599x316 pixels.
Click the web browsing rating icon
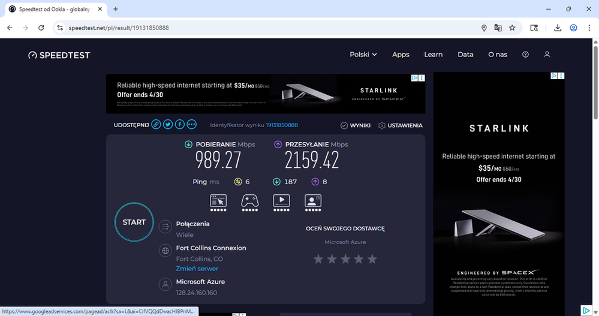click(x=218, y=203)
